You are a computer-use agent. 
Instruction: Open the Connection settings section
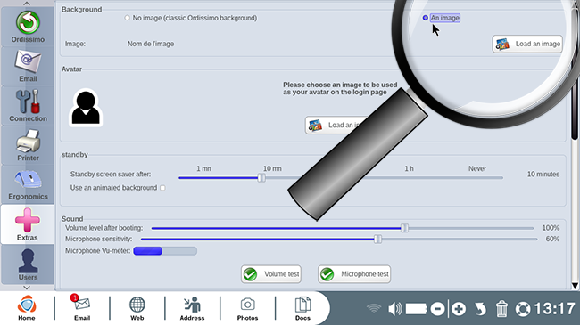[x=28, y=106]
